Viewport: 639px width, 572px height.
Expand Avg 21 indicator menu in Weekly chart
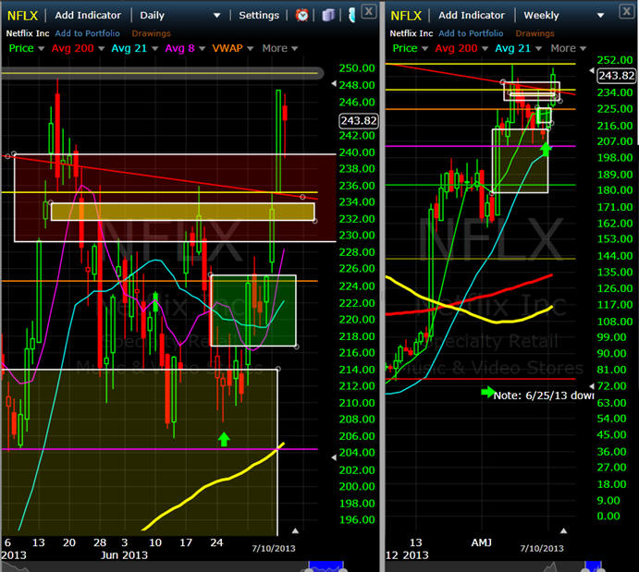[x=539, y=48]
